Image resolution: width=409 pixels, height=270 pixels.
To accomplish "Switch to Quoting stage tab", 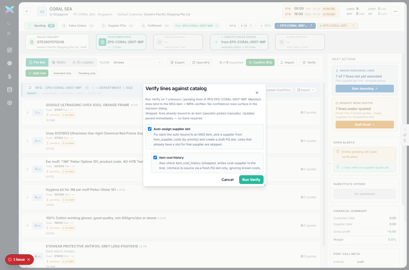I will click(41, 26).
